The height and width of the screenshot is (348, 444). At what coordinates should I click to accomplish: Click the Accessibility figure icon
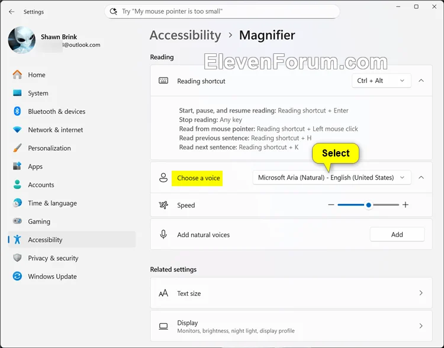[17, 240]
